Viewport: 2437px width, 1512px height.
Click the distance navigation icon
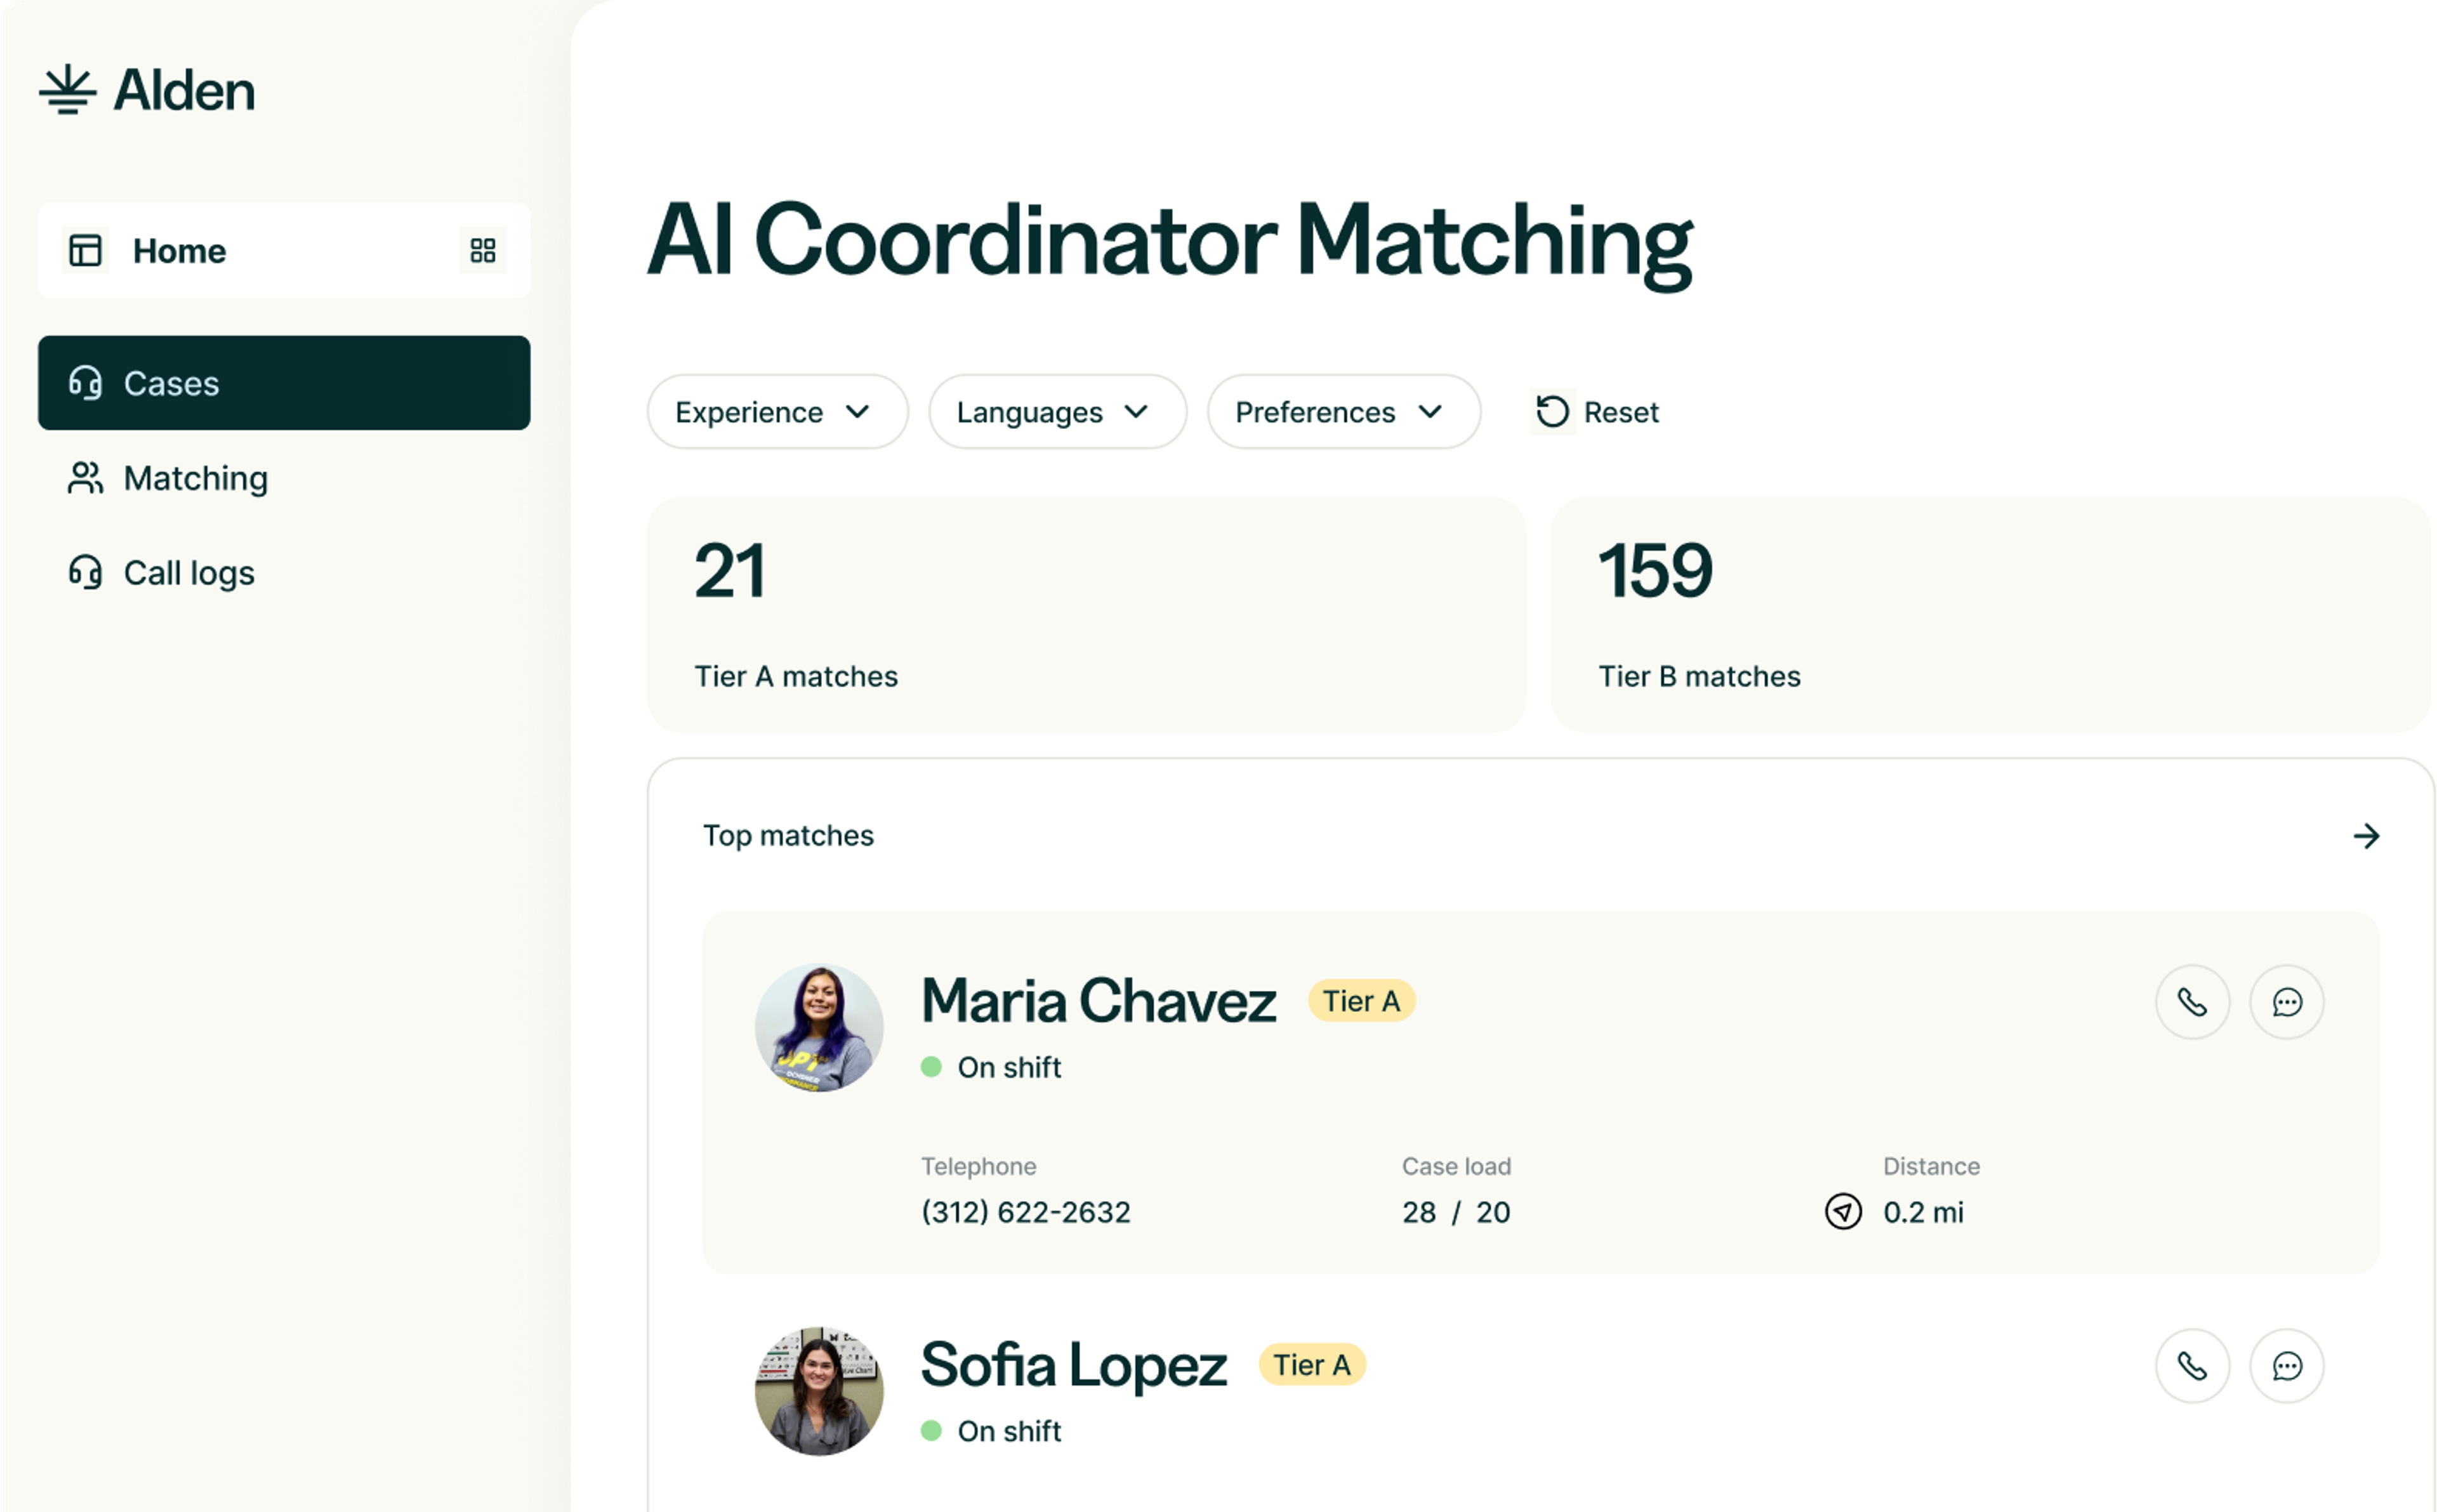click(1843, 1212)
